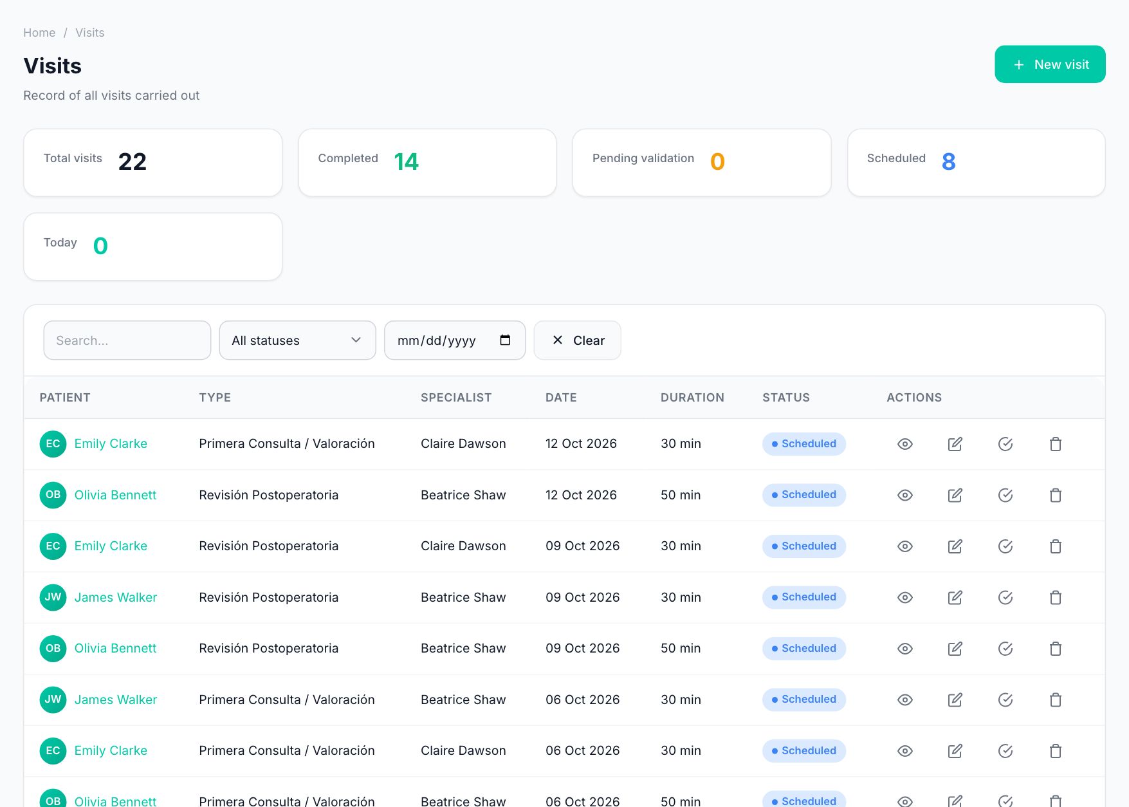Delete Emily Clarke's 12 Oct 2026 visit

pyautogui.click(x=1055, y=444)
